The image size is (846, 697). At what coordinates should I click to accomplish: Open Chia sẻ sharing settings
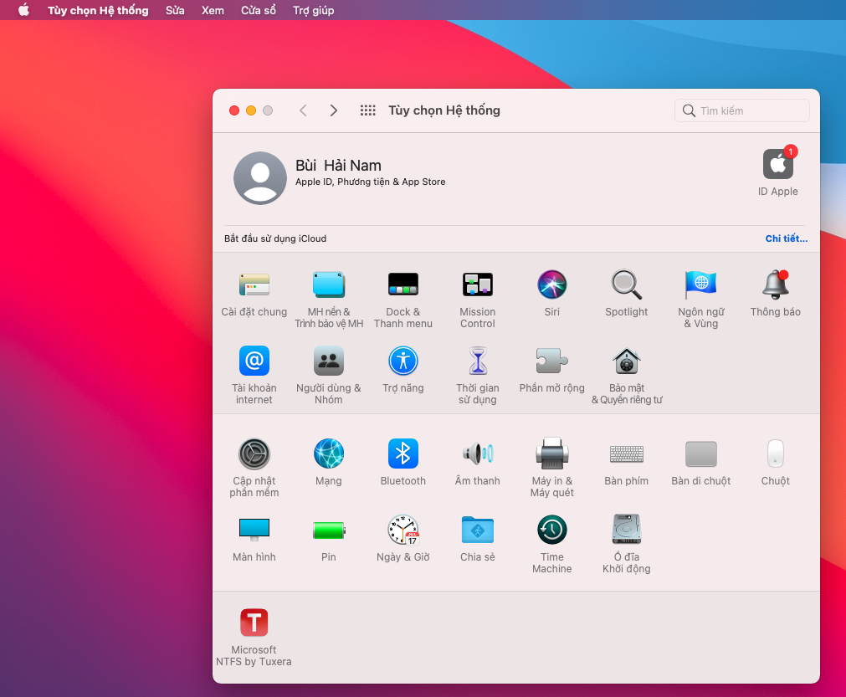pyautogui.click(x=478, y=530)
